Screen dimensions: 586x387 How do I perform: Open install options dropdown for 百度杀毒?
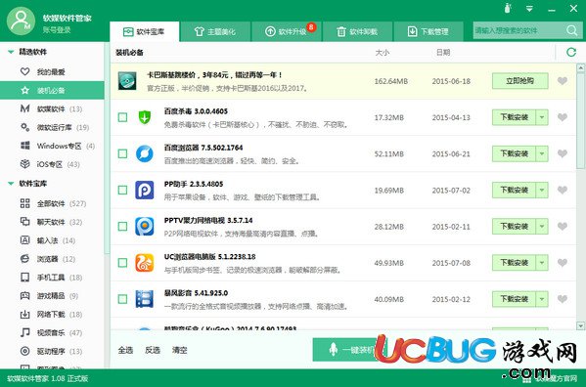[542, 117]
